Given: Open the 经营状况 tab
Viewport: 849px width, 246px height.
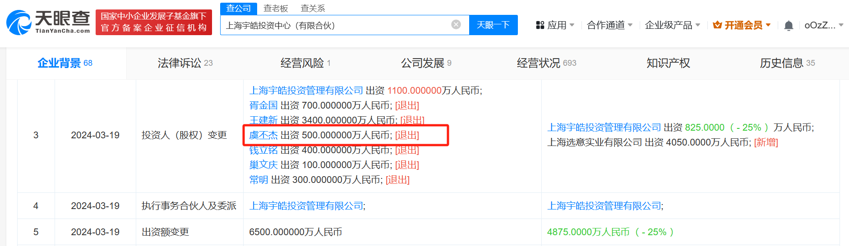Looking at the screenshot, I should [546, 63].
